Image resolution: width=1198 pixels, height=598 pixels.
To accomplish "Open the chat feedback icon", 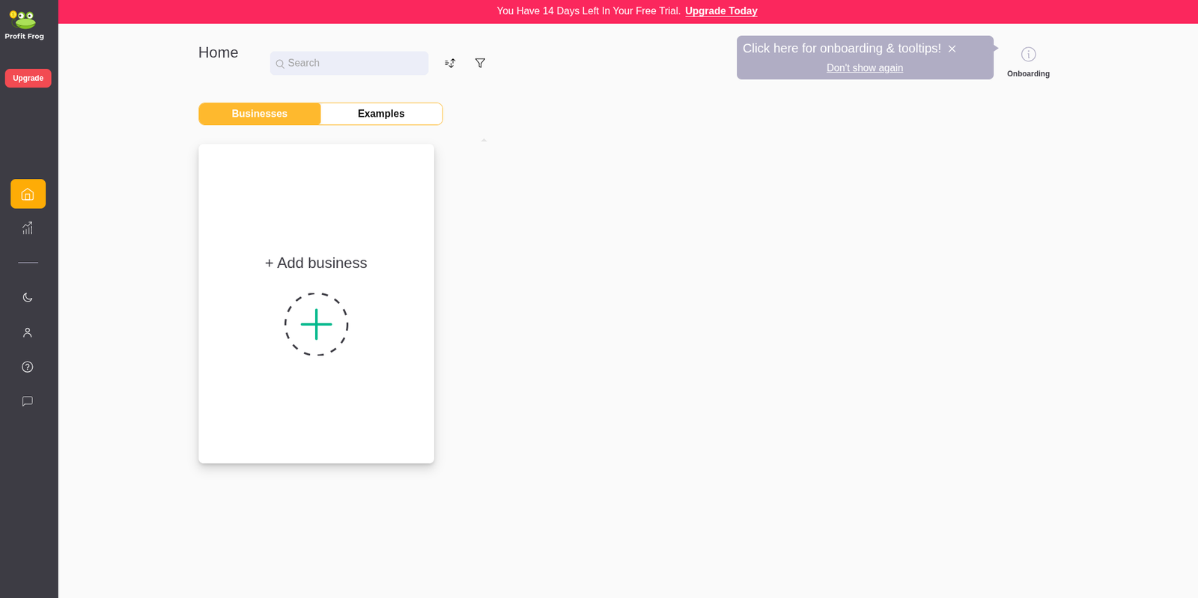I will (x=28, y=401).
